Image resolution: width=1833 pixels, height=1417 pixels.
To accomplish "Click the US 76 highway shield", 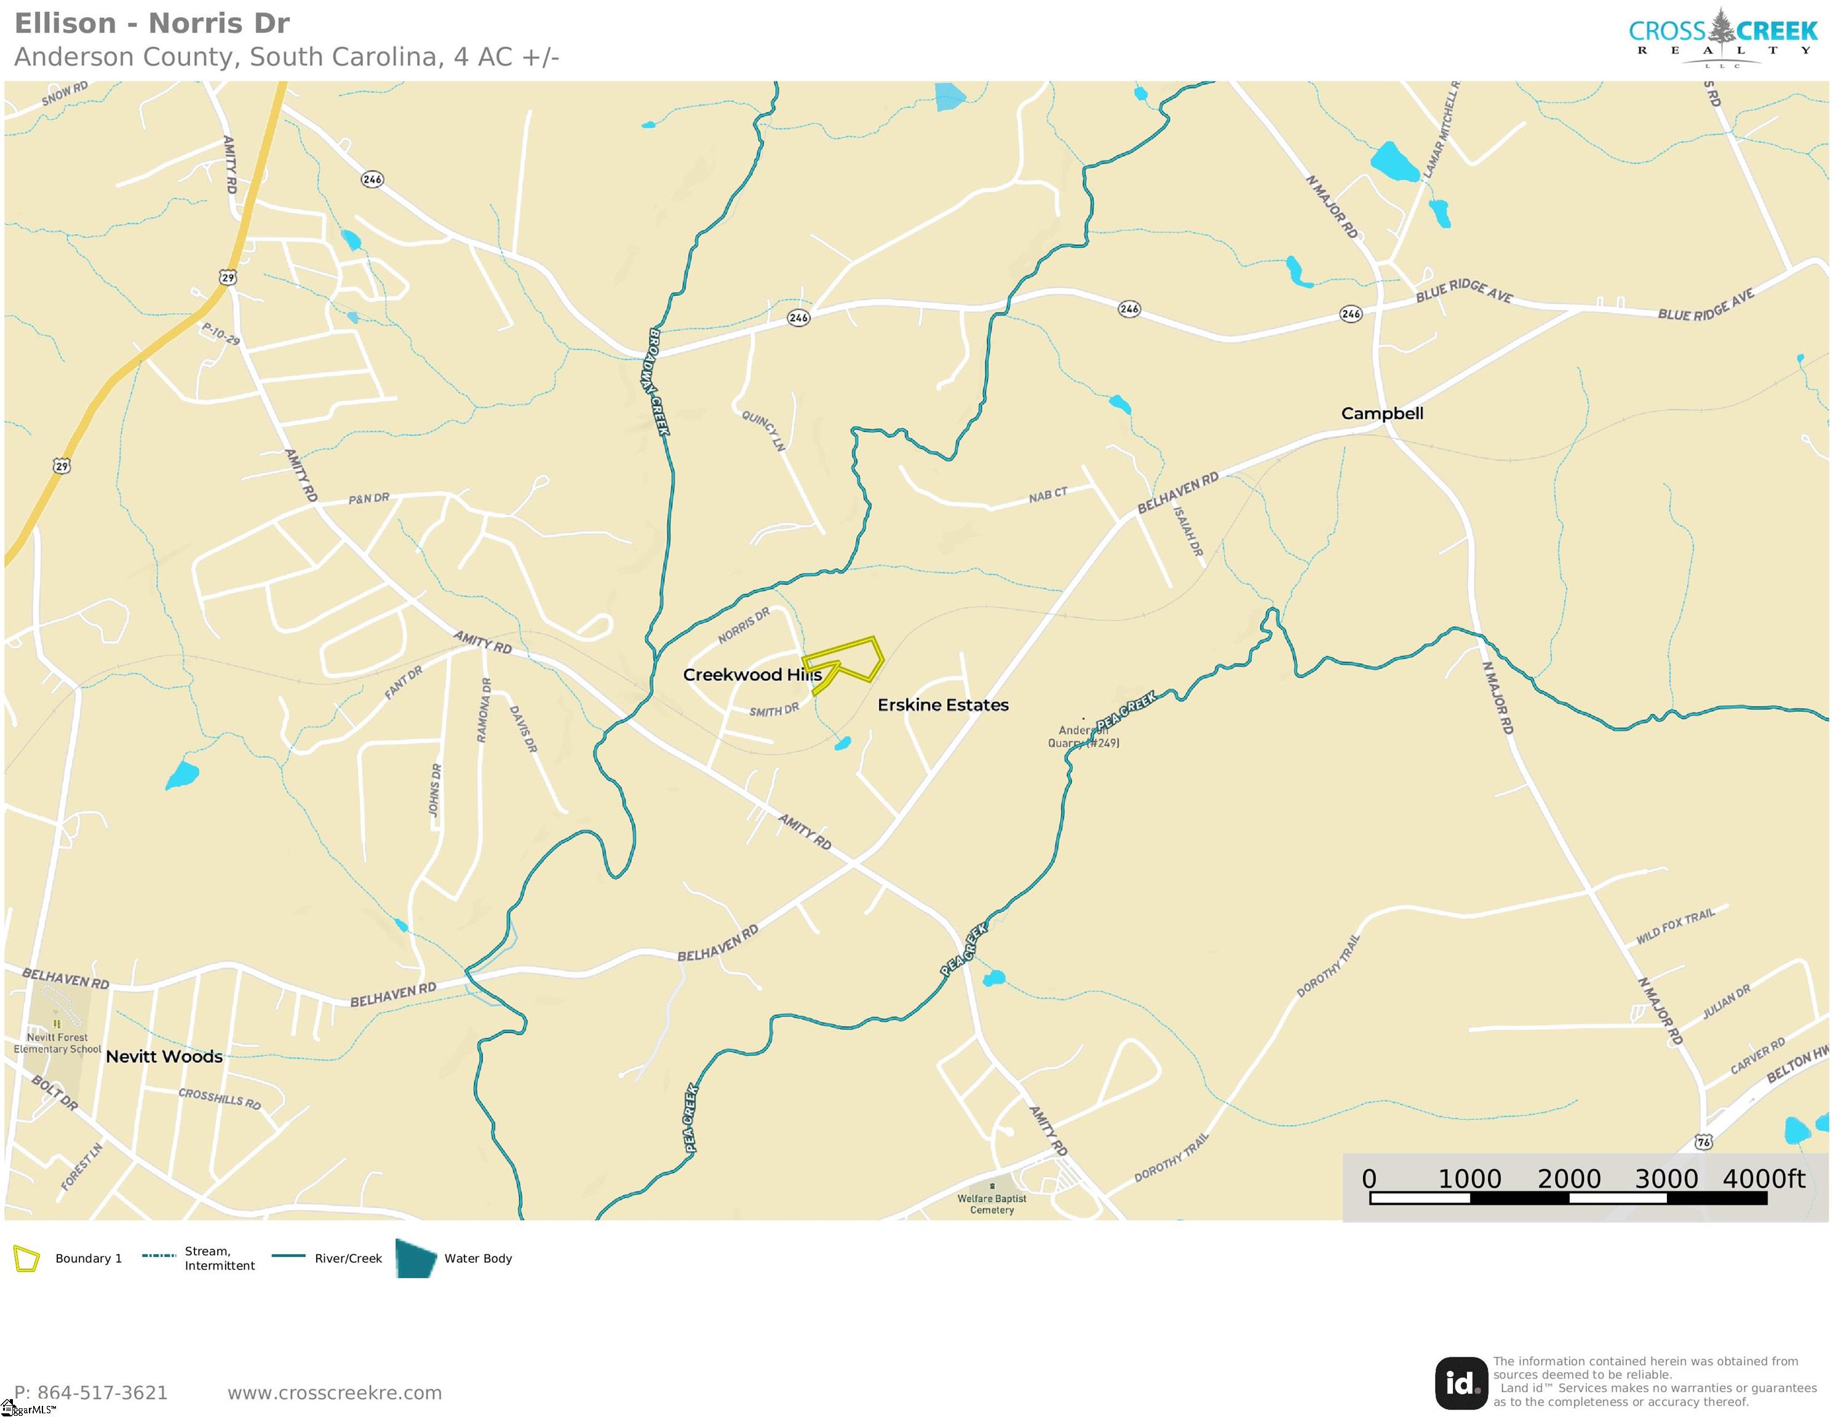I will click(1703, 1142).
